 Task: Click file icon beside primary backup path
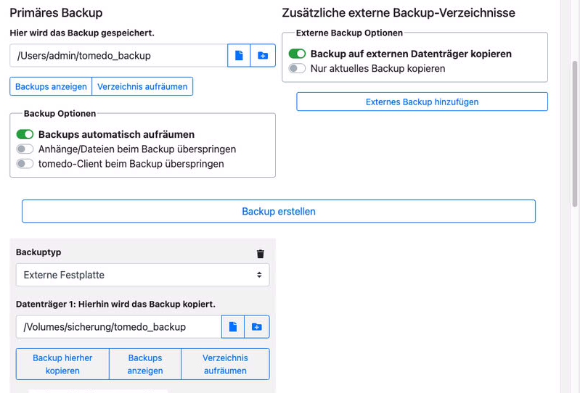[239, 56]
